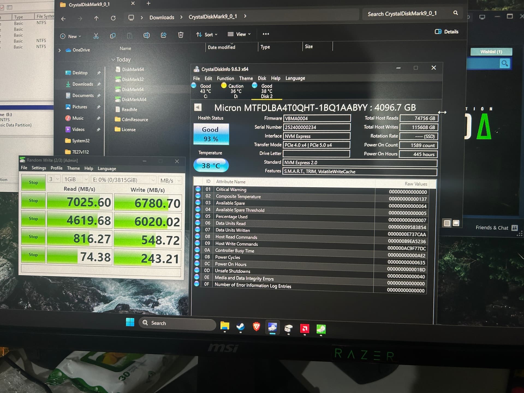Viewport: 524px width, 393px height.
Task: Open Windows Start menu
Action: point(130,322)
